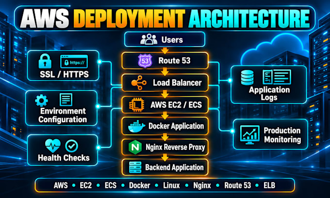Click Route 53 in the bottom tag bar
The image size is (330, 198).
click(238, 185)
